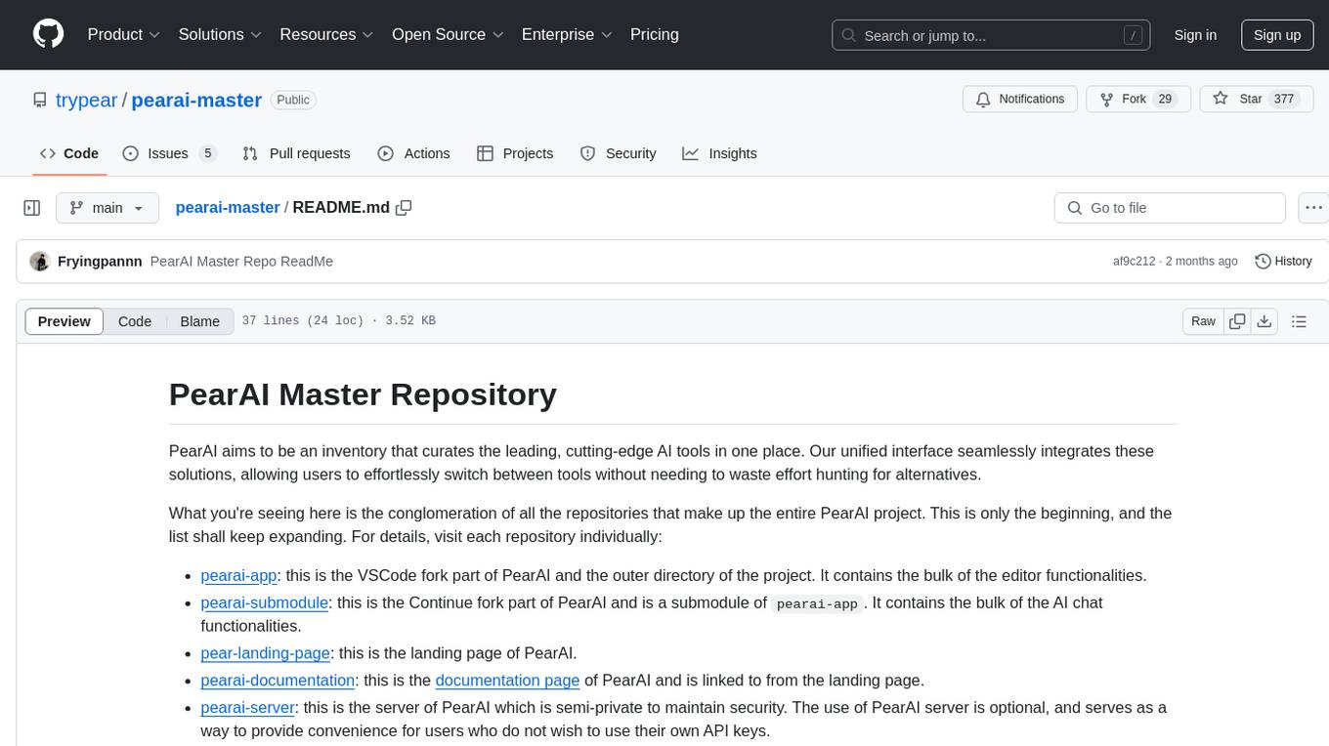Open the PearAI Master Repo ReadMe commit
The image size is (1329, 746).
241,262
